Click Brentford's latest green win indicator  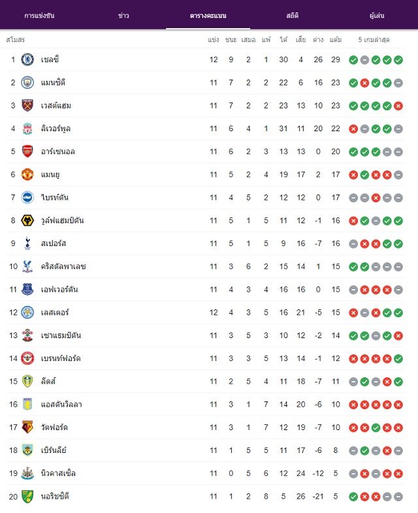pyautogui.click(x=398, y=359)
